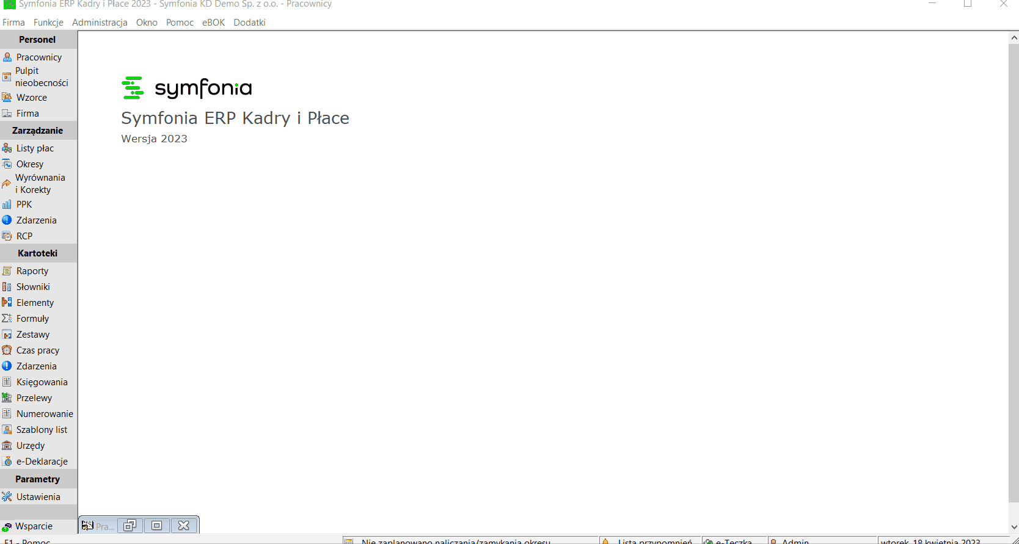Click the Przelewy icon
The height and width of the screenshot is (544, 1019).
(x=7, y=397)
